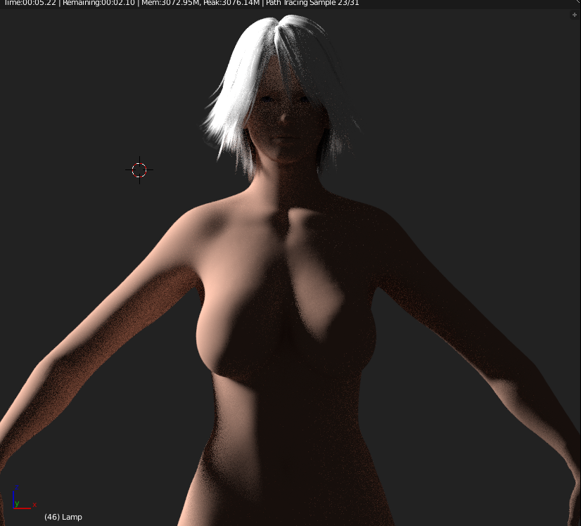Click the 3D cursor crosshair

click(139, 170)
